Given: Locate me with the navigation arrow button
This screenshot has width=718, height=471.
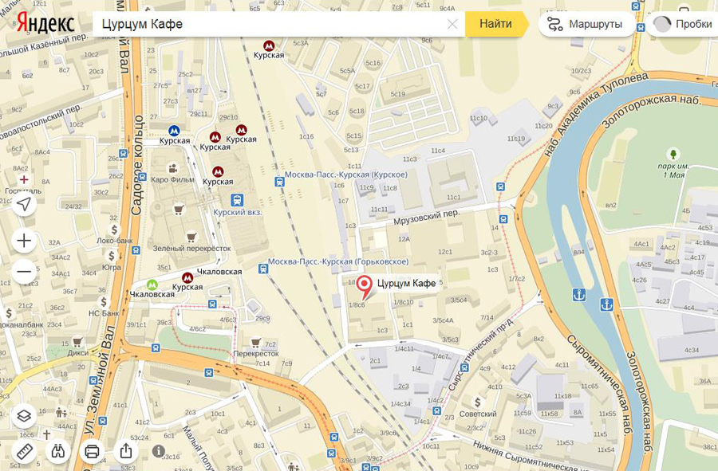Looking at the screenshot, I should tap(24, 204).
